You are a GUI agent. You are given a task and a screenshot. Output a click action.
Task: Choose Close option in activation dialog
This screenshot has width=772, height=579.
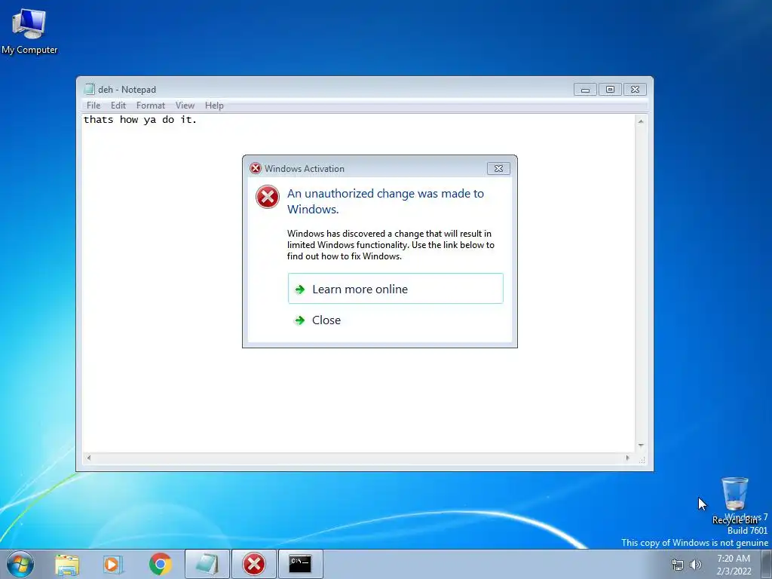(x=395, y=320)
